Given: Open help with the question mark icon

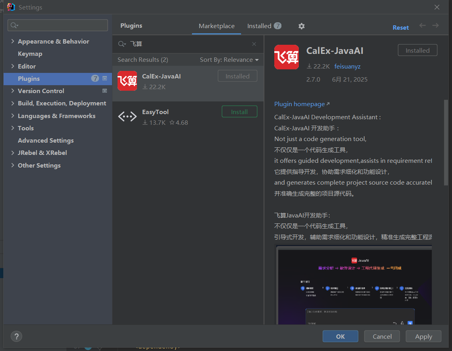Looking at the screenshot, I should pyautogui.click(x=17, y=336).
